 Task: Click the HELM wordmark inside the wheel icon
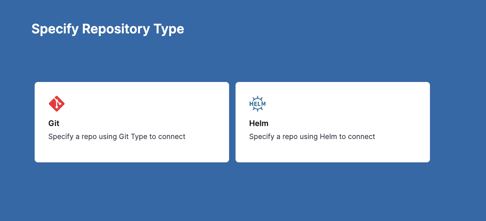pos(257,104)
